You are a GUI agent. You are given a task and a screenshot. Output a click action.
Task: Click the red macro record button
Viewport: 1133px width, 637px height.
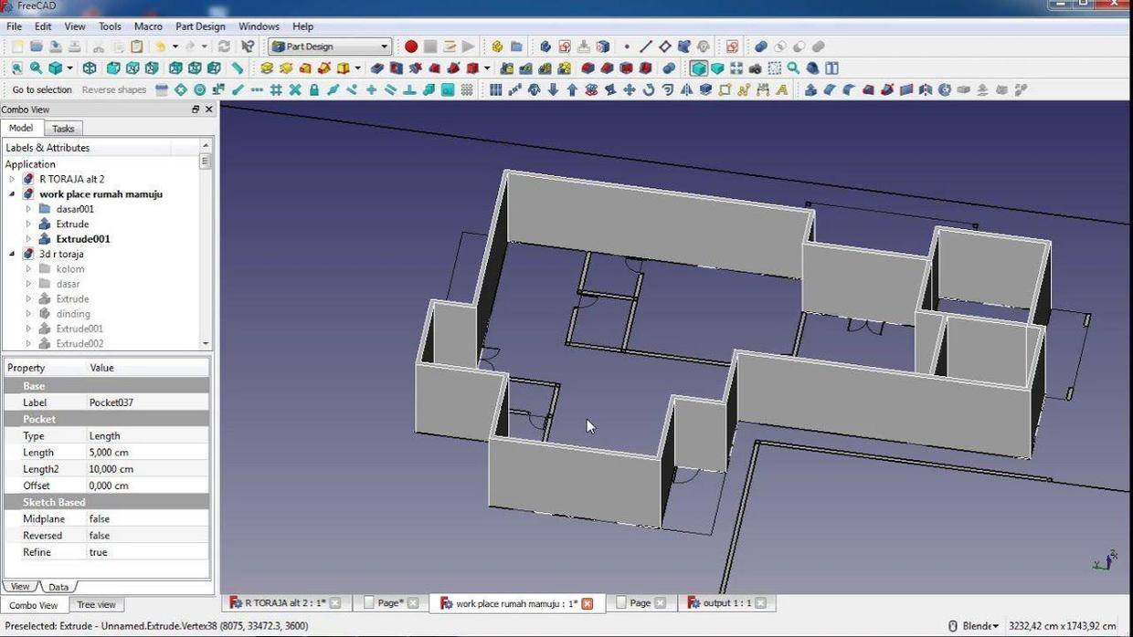[x=411, y=47]
